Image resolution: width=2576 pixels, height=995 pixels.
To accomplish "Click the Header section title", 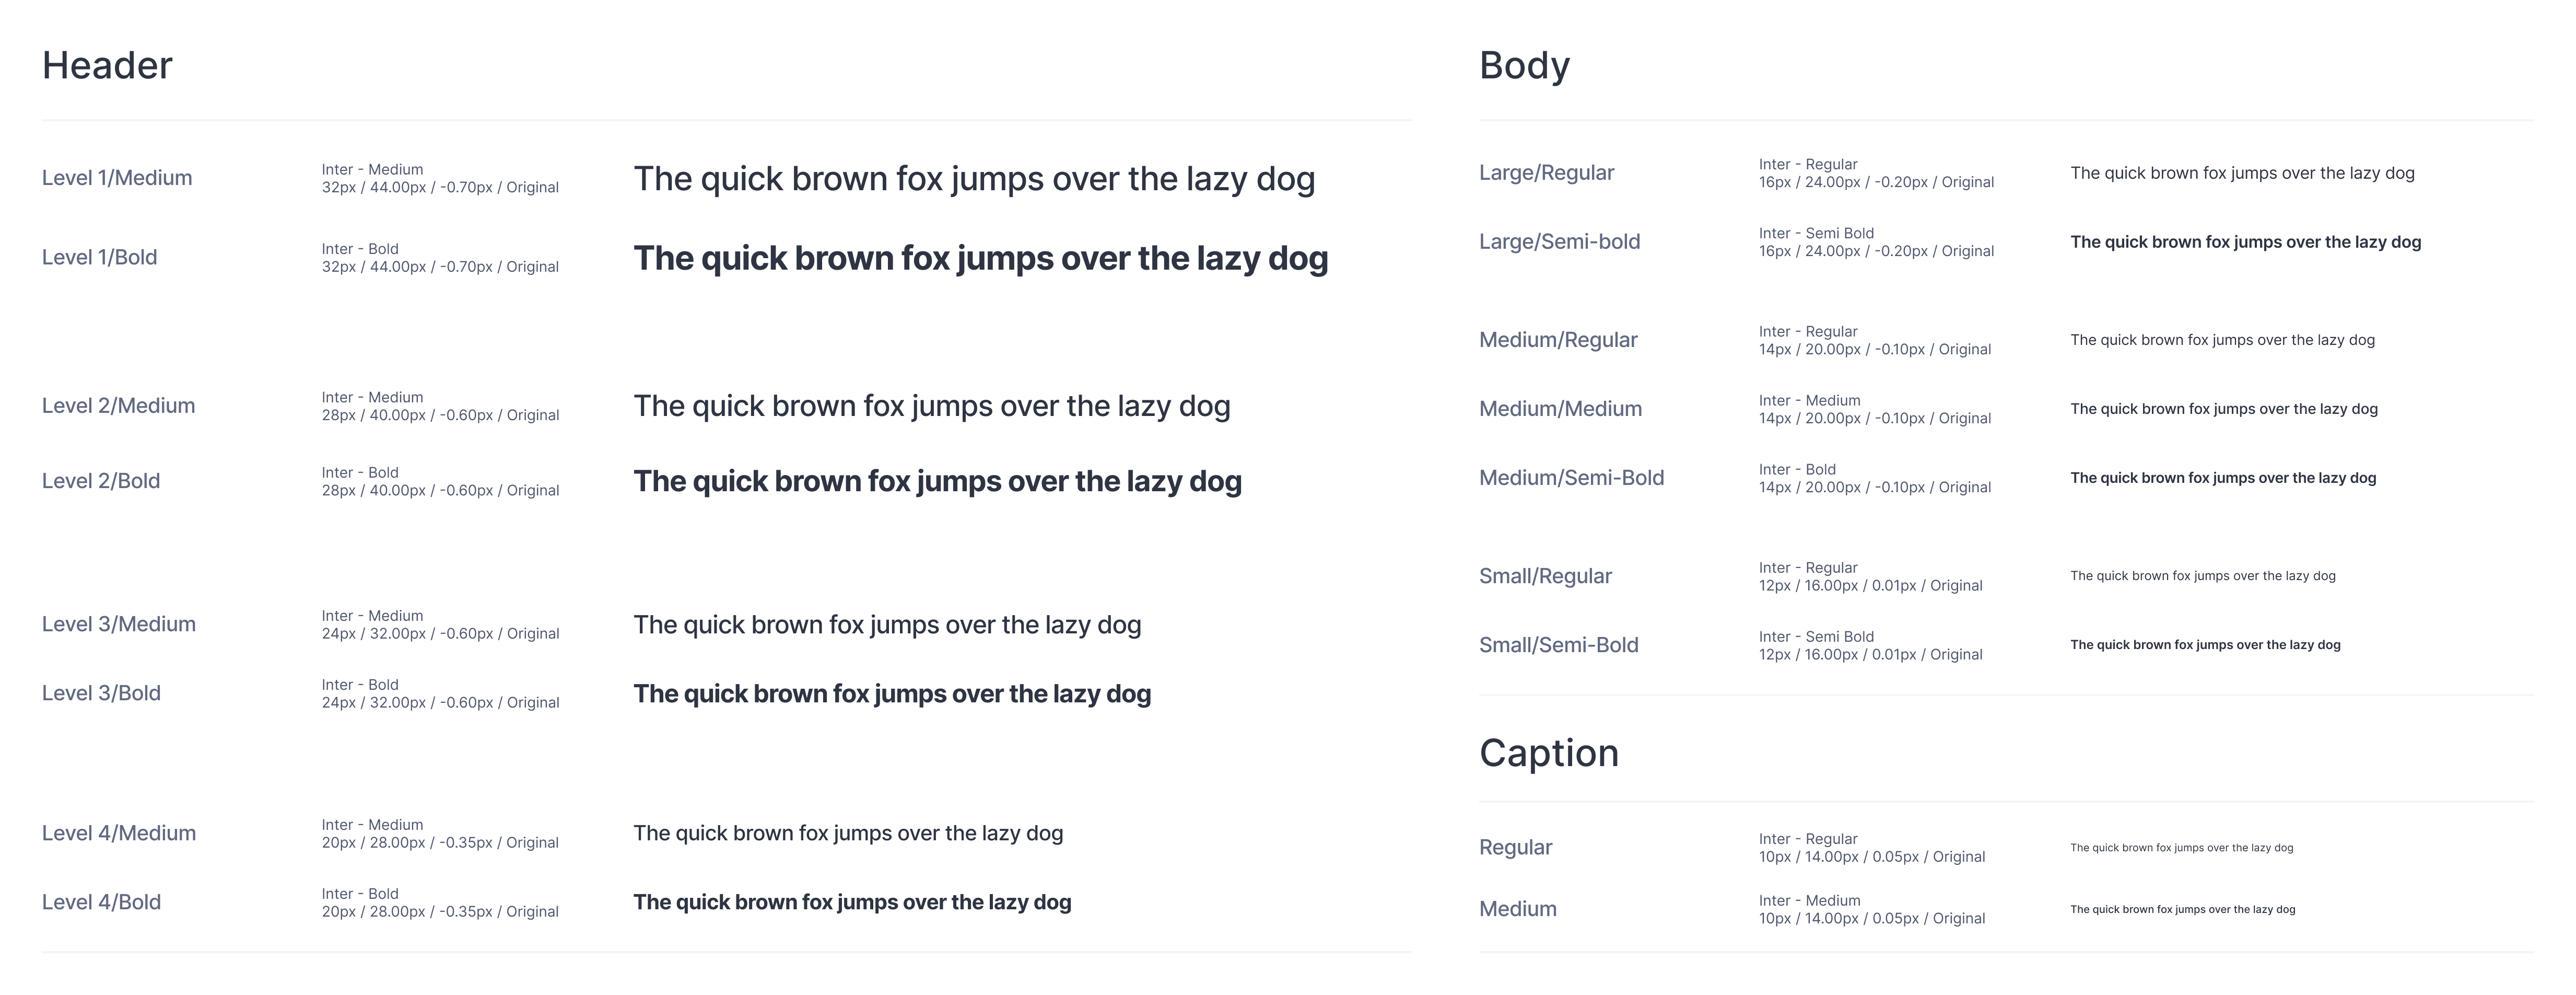I will (107, 66).
